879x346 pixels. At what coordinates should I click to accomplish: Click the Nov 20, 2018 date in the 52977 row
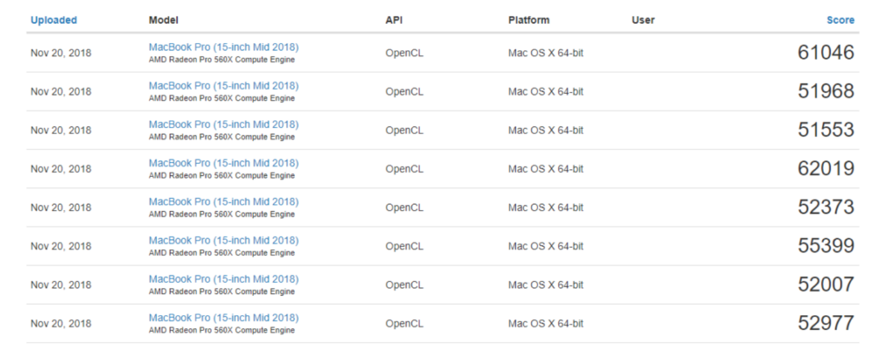point(61,324)
